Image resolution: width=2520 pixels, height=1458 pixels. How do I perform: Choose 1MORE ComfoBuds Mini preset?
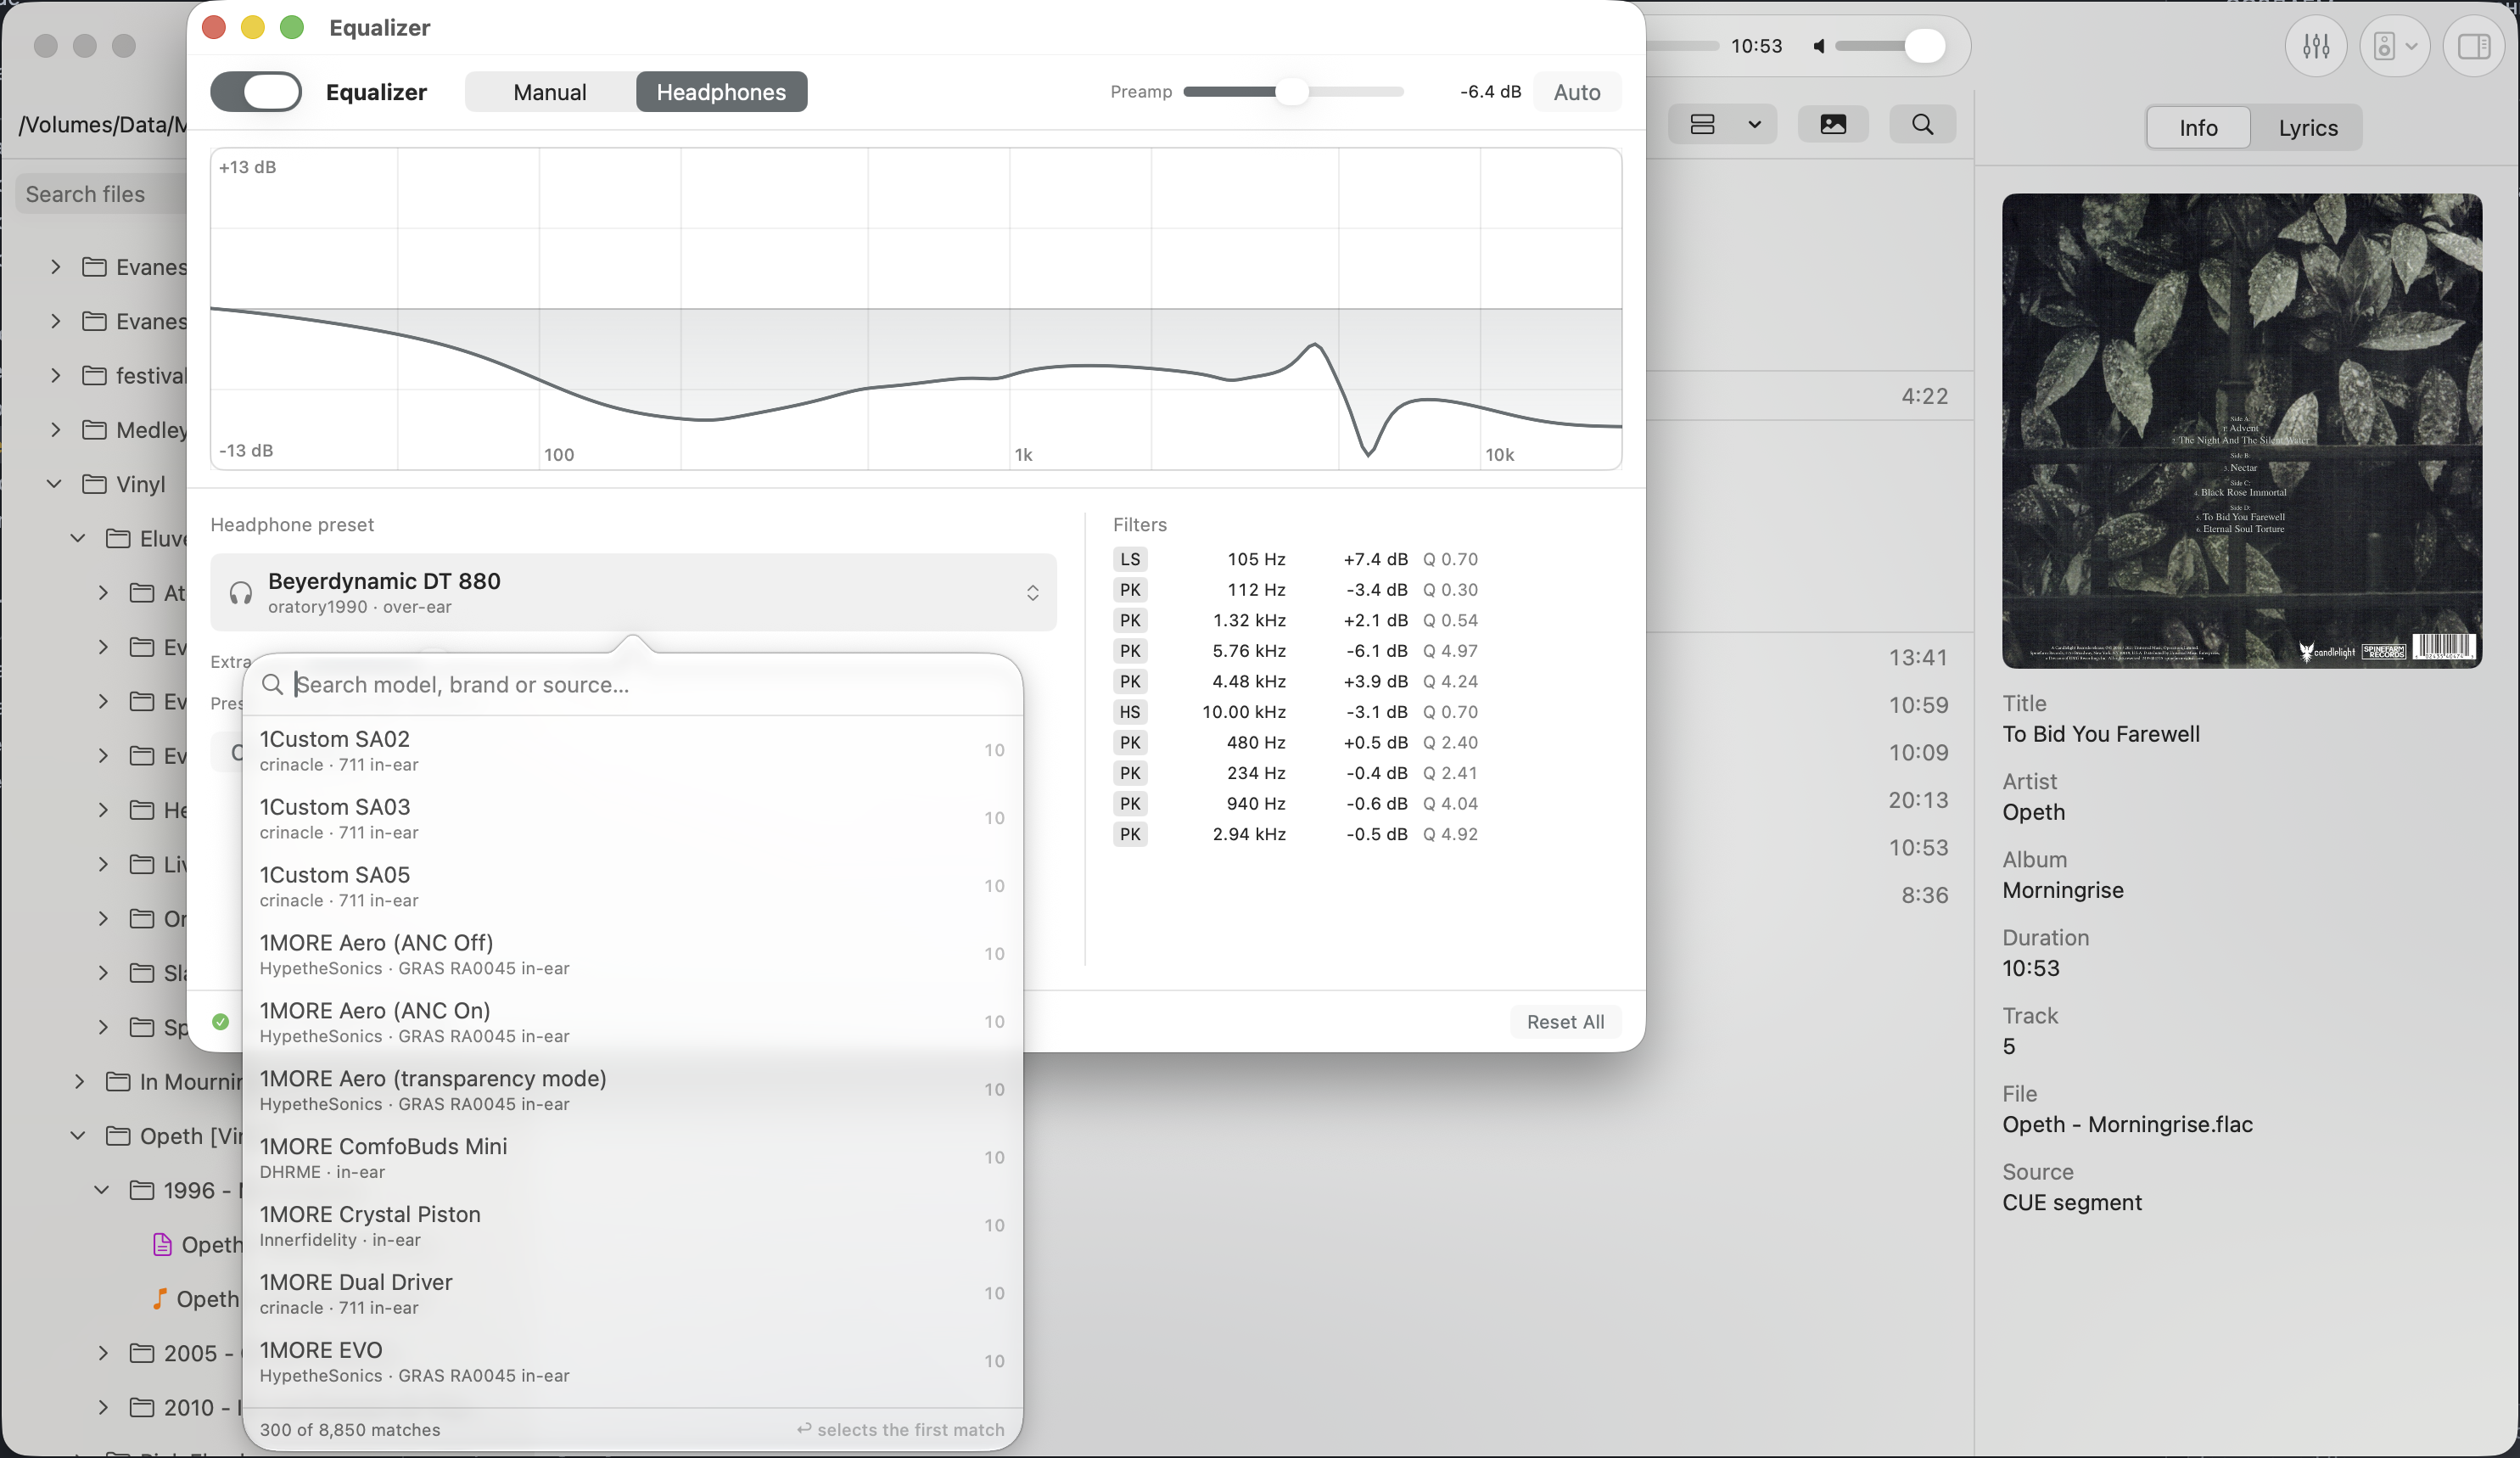(x=632, y=1157)
